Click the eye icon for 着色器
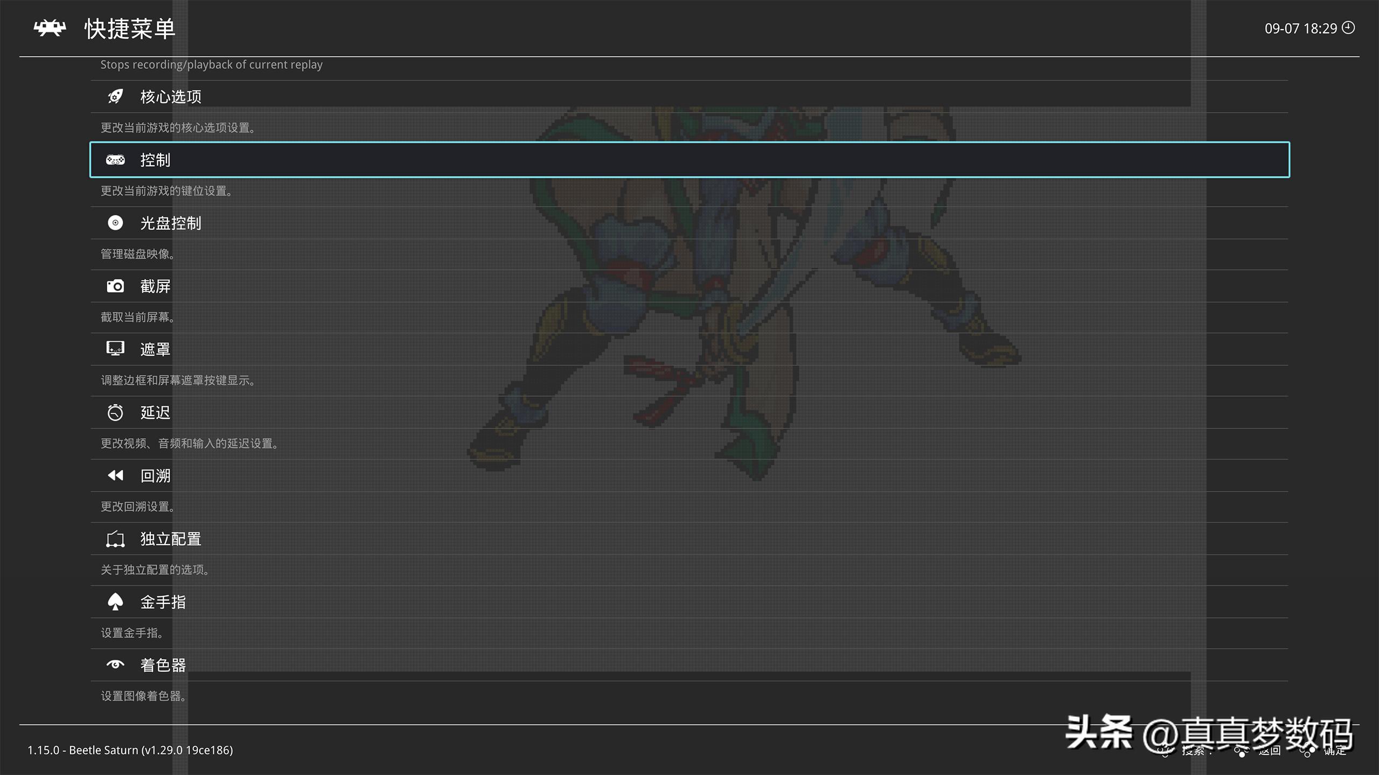 [x=115, y=665]
